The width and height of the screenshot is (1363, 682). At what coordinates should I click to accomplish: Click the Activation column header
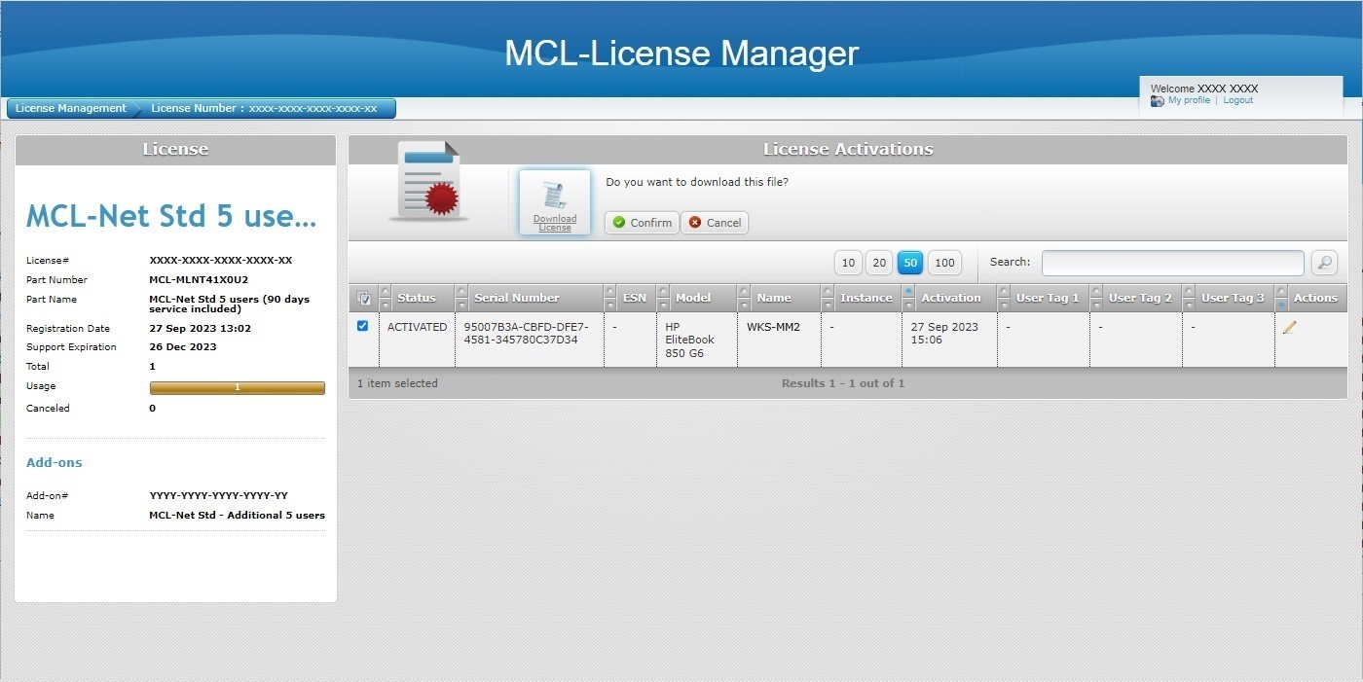pos(951,298)
